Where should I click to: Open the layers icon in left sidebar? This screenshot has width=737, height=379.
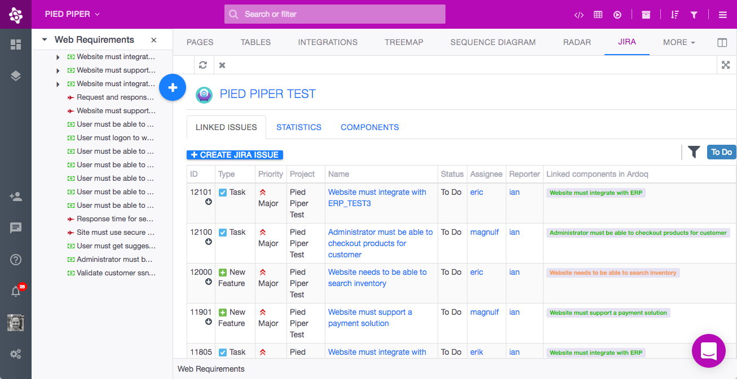pos(16,76)
